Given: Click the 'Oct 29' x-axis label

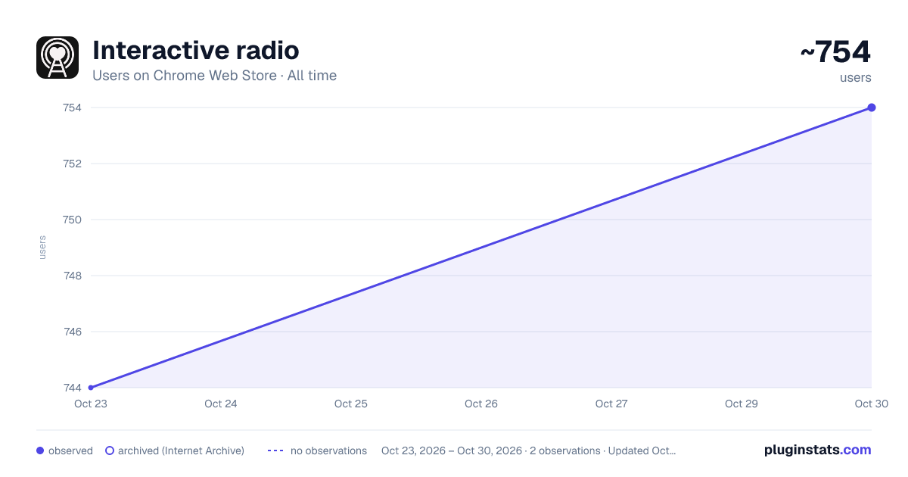Looking at the screenshot, I should click(742, 404).
